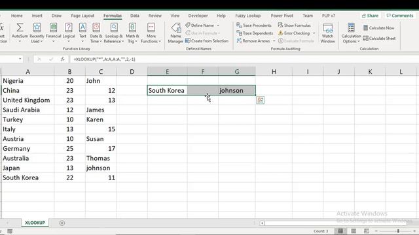This screenshot has width=419, height=235.
Task: Switch to the Draw tab
Action: (56, 16)
